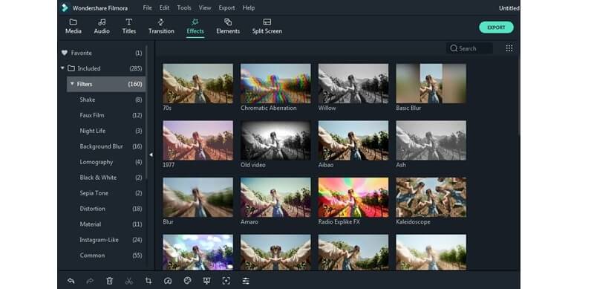
Task: Select the Blur effect thumbnail
Action: (198, 197)
